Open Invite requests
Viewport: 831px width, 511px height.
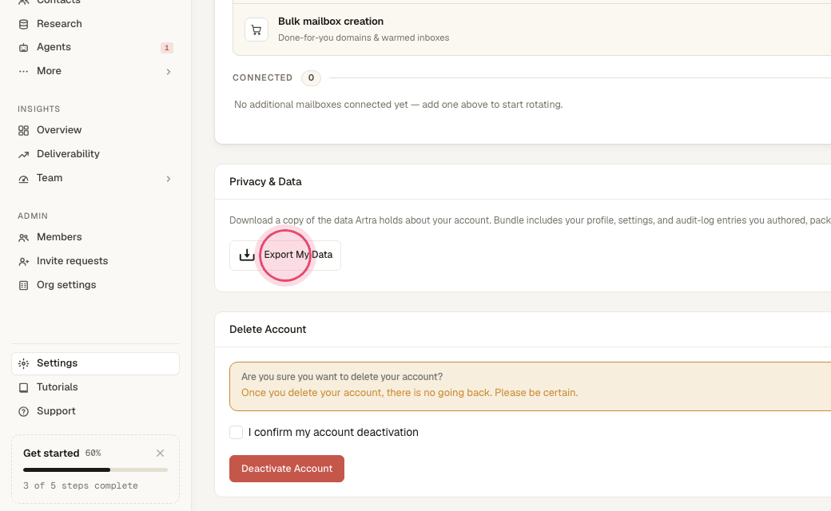click(x=95, y=261)
